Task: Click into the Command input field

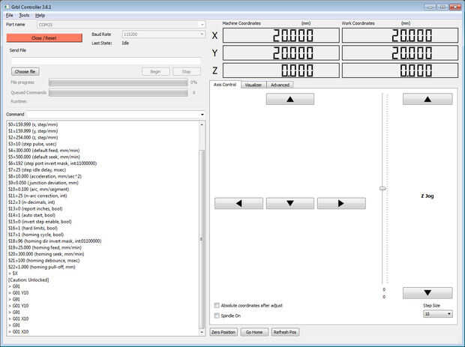Action: point(113,115)
